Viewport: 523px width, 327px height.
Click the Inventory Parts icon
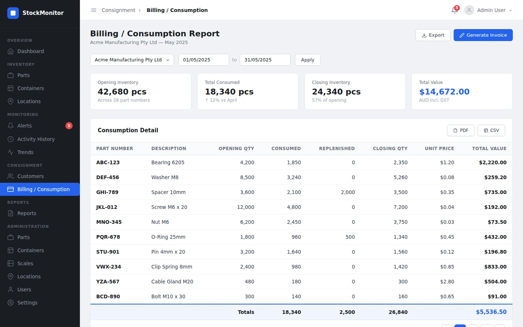tap(10, 75)
